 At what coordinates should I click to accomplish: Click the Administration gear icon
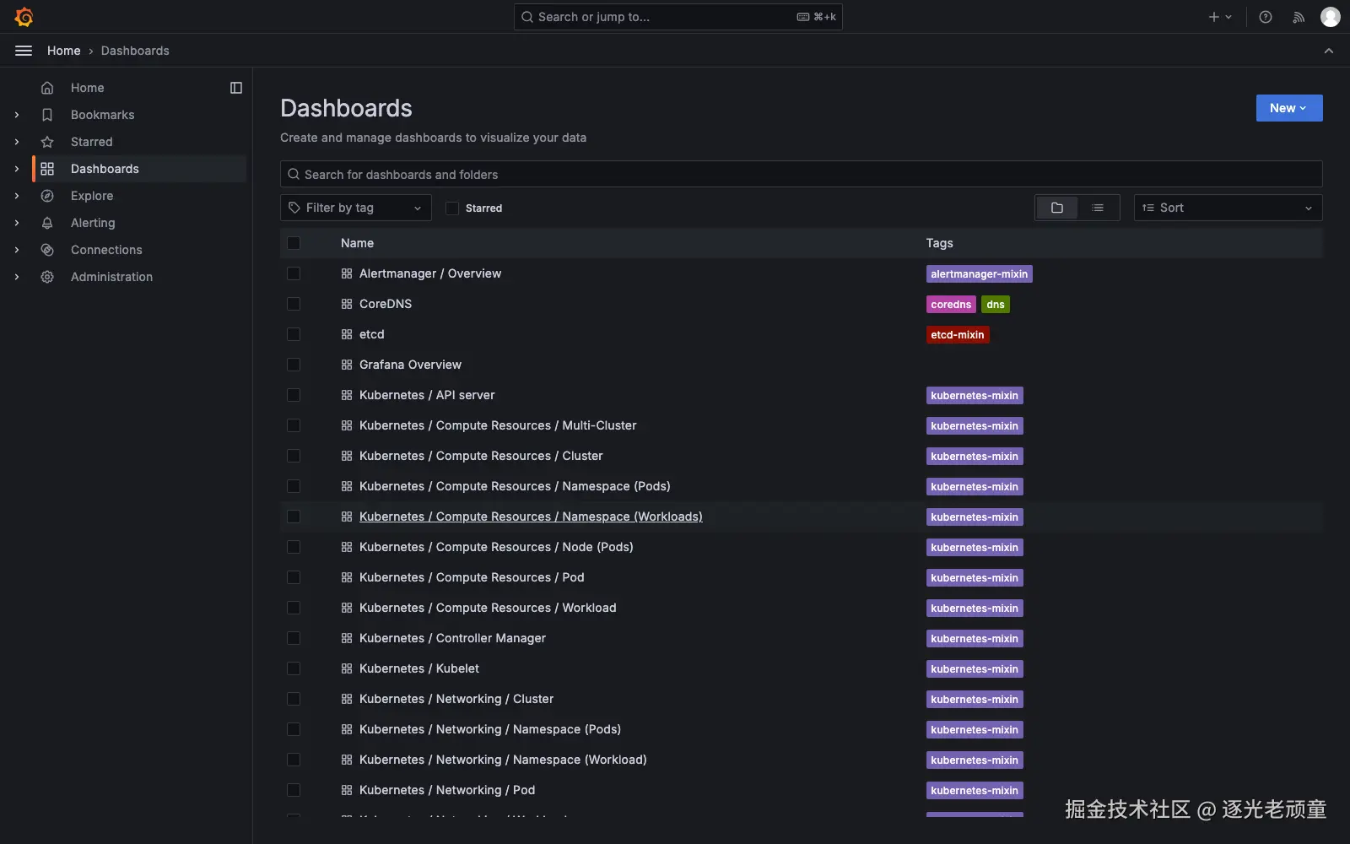[47, 277]
